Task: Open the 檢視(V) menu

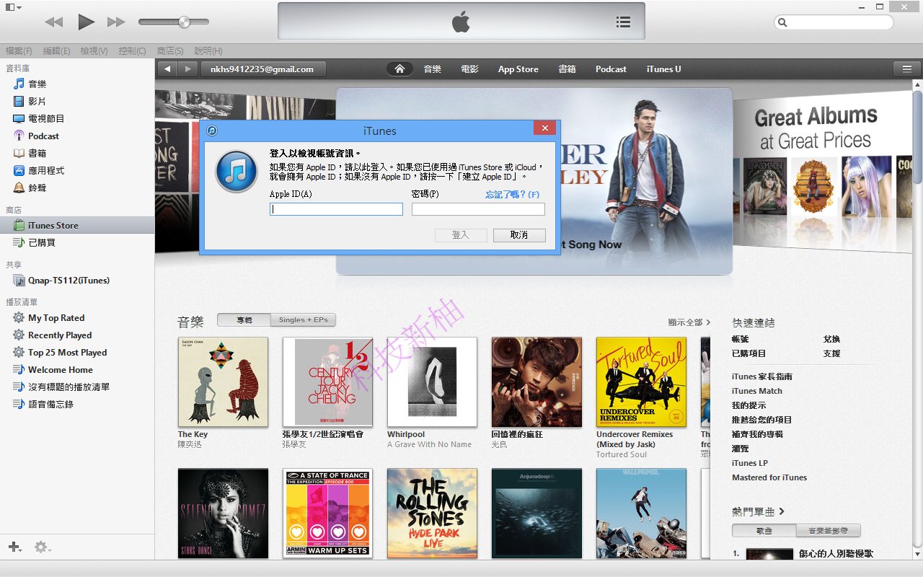Action: coord(94,51)
